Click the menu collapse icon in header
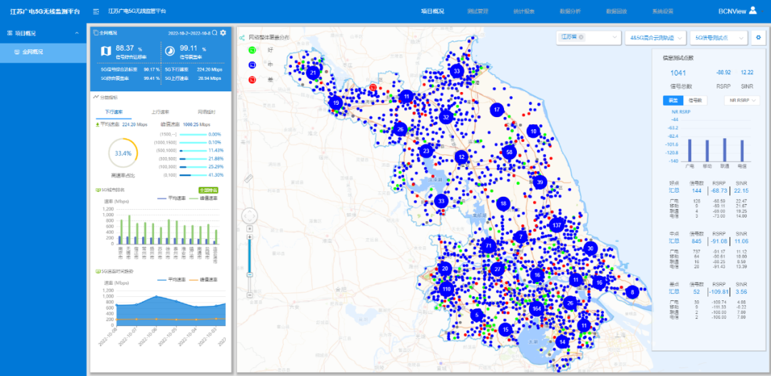This screenshot has width=771, height=376. tap(96, 11)
